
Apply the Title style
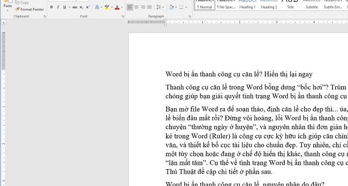click(290, 5)
